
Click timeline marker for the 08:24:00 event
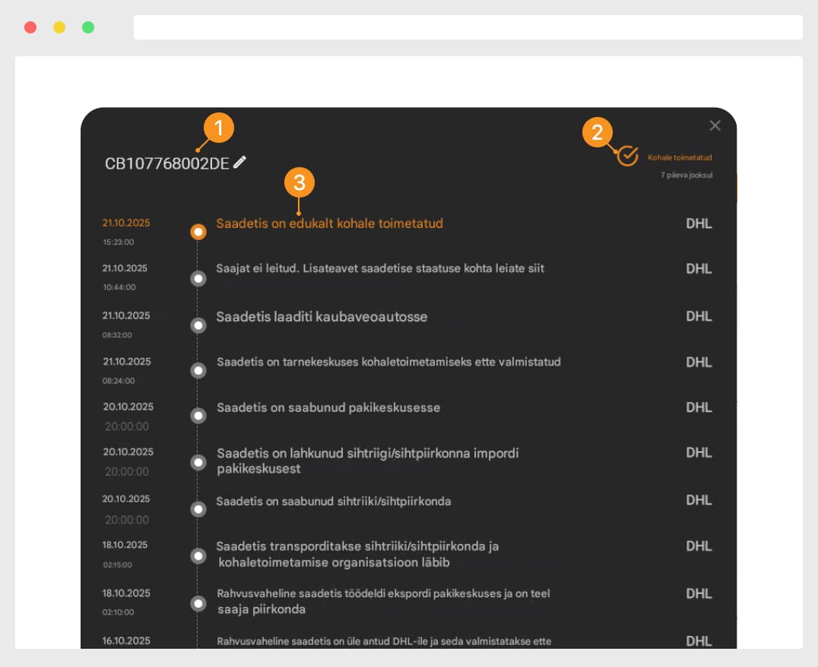[x=198, y=371]
